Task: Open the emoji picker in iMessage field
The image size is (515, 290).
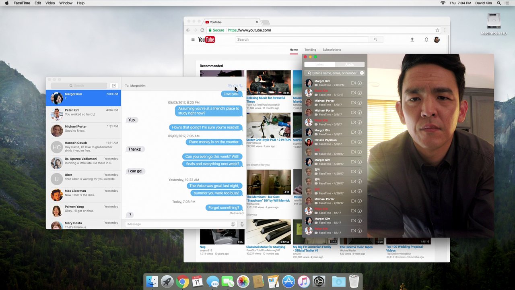Action: (x=233, y=224)
